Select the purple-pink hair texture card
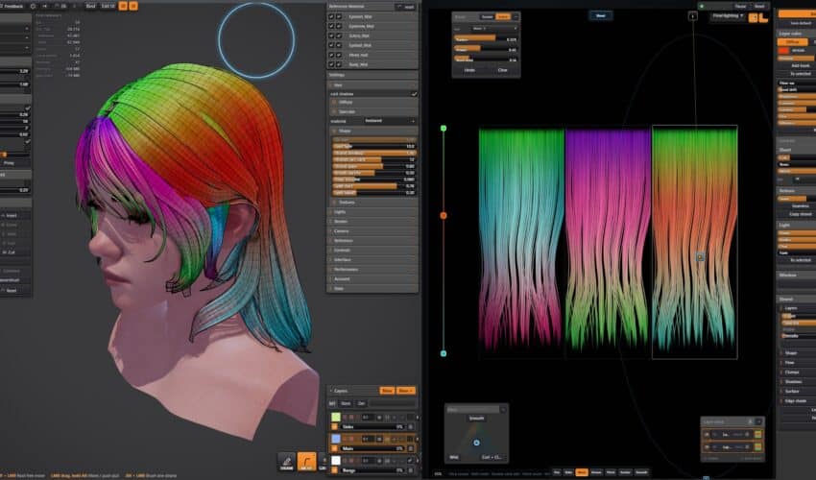816x480 pixels. tap(608, 241)
